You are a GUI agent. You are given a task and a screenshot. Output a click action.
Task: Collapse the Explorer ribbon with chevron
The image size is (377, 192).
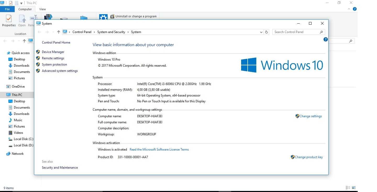tap(349, 9)
